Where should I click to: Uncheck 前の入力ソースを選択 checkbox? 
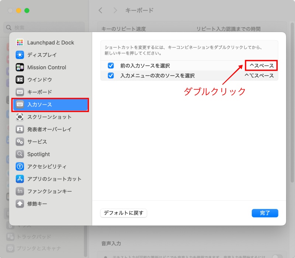click(x=111, y=66)
